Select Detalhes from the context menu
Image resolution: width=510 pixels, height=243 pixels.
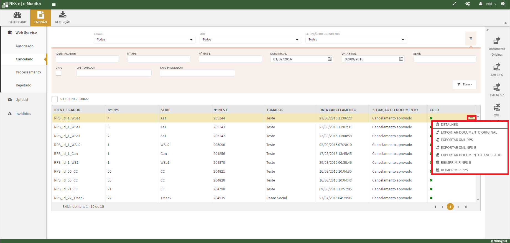coord(449,125)
